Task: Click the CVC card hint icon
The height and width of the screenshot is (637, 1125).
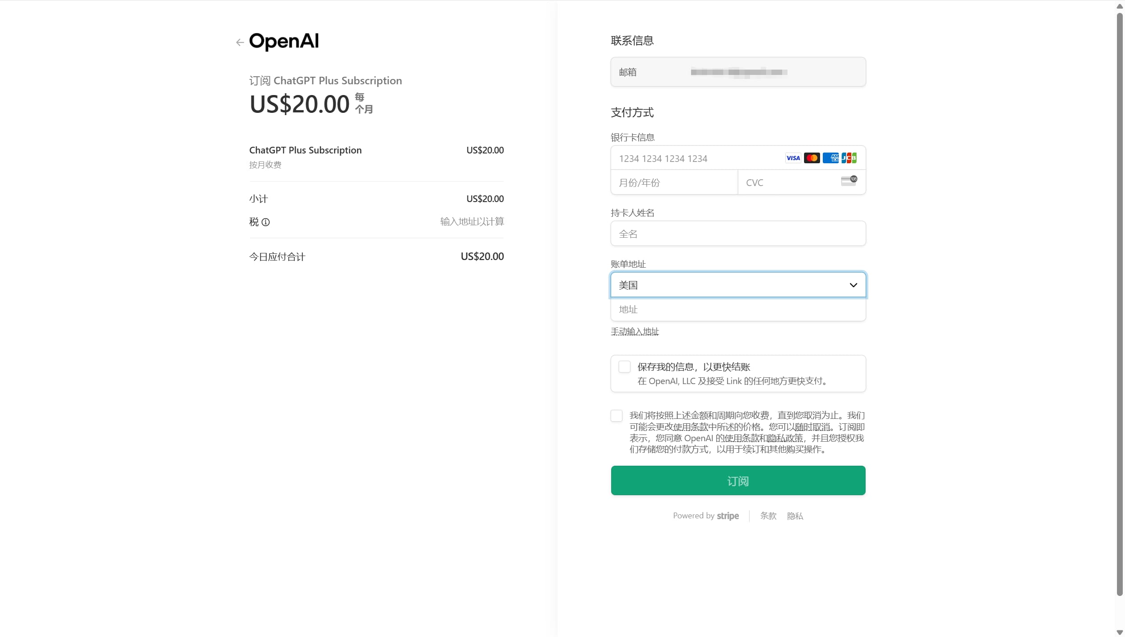Action: [x=849, y=181]
